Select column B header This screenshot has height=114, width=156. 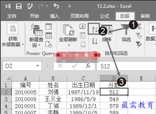(x=53, y=78)
